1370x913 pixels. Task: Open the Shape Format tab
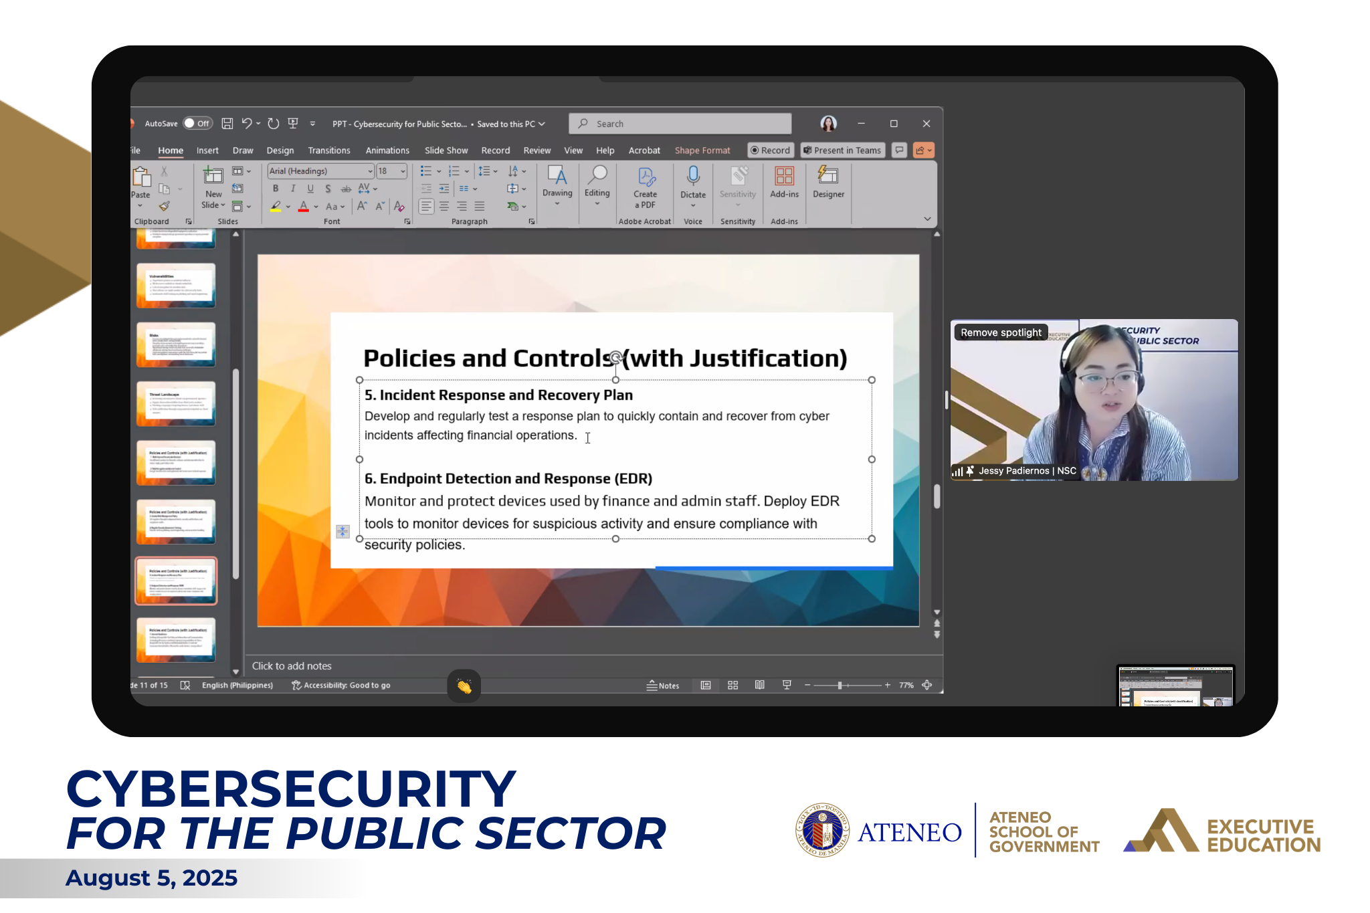coord(702,150)
